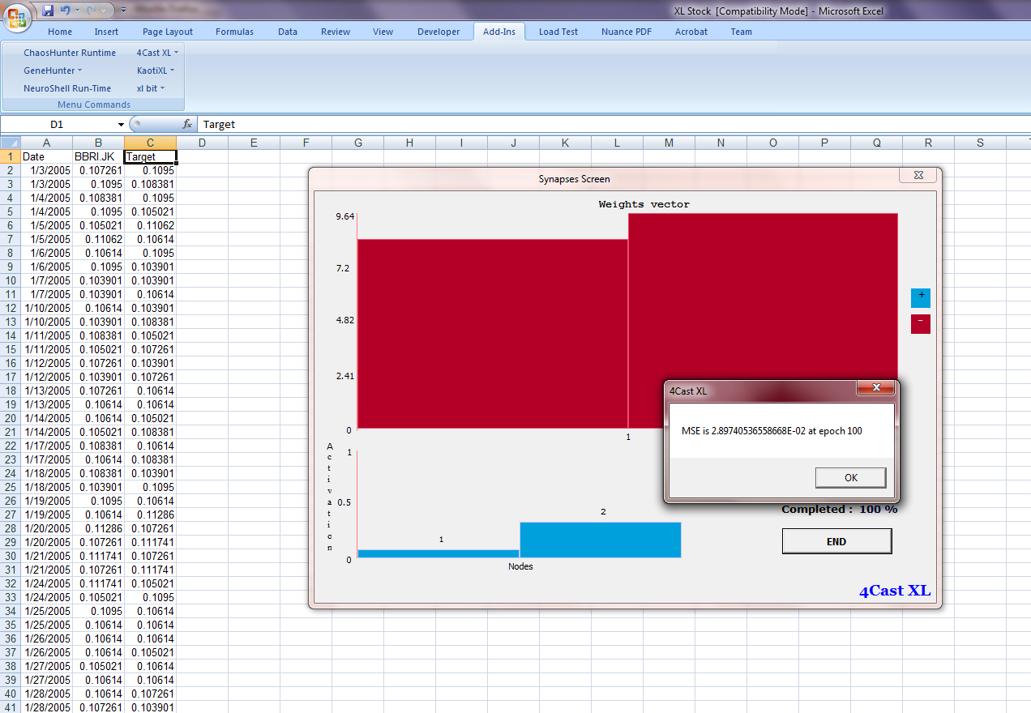Select column A header
1031x713 pixels.
pyautogui.click(x=46, y=143)
